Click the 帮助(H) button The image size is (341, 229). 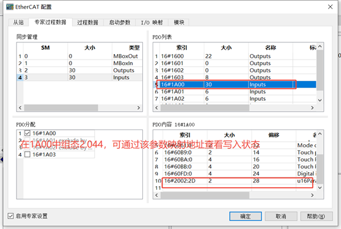[316, 216]
